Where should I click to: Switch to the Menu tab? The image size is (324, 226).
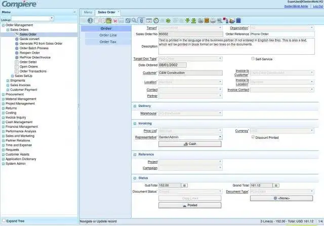88,12
